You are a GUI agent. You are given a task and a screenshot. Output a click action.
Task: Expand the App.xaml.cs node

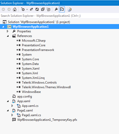pos(12,106)
